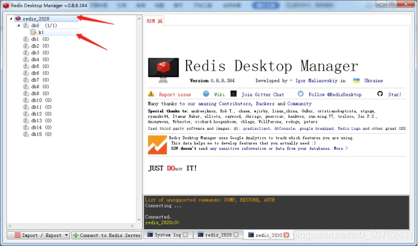Open Import / Export dropdown button

tap(39, 235)
